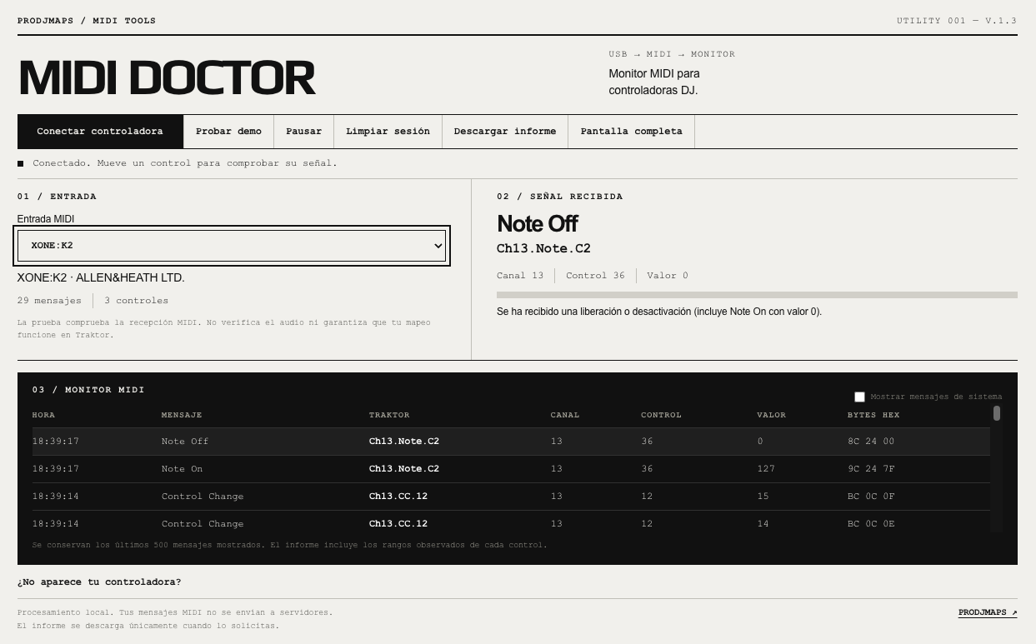Click the received signal value progress bar
This screenshot has height=644, width=1036.
point(757,295)
